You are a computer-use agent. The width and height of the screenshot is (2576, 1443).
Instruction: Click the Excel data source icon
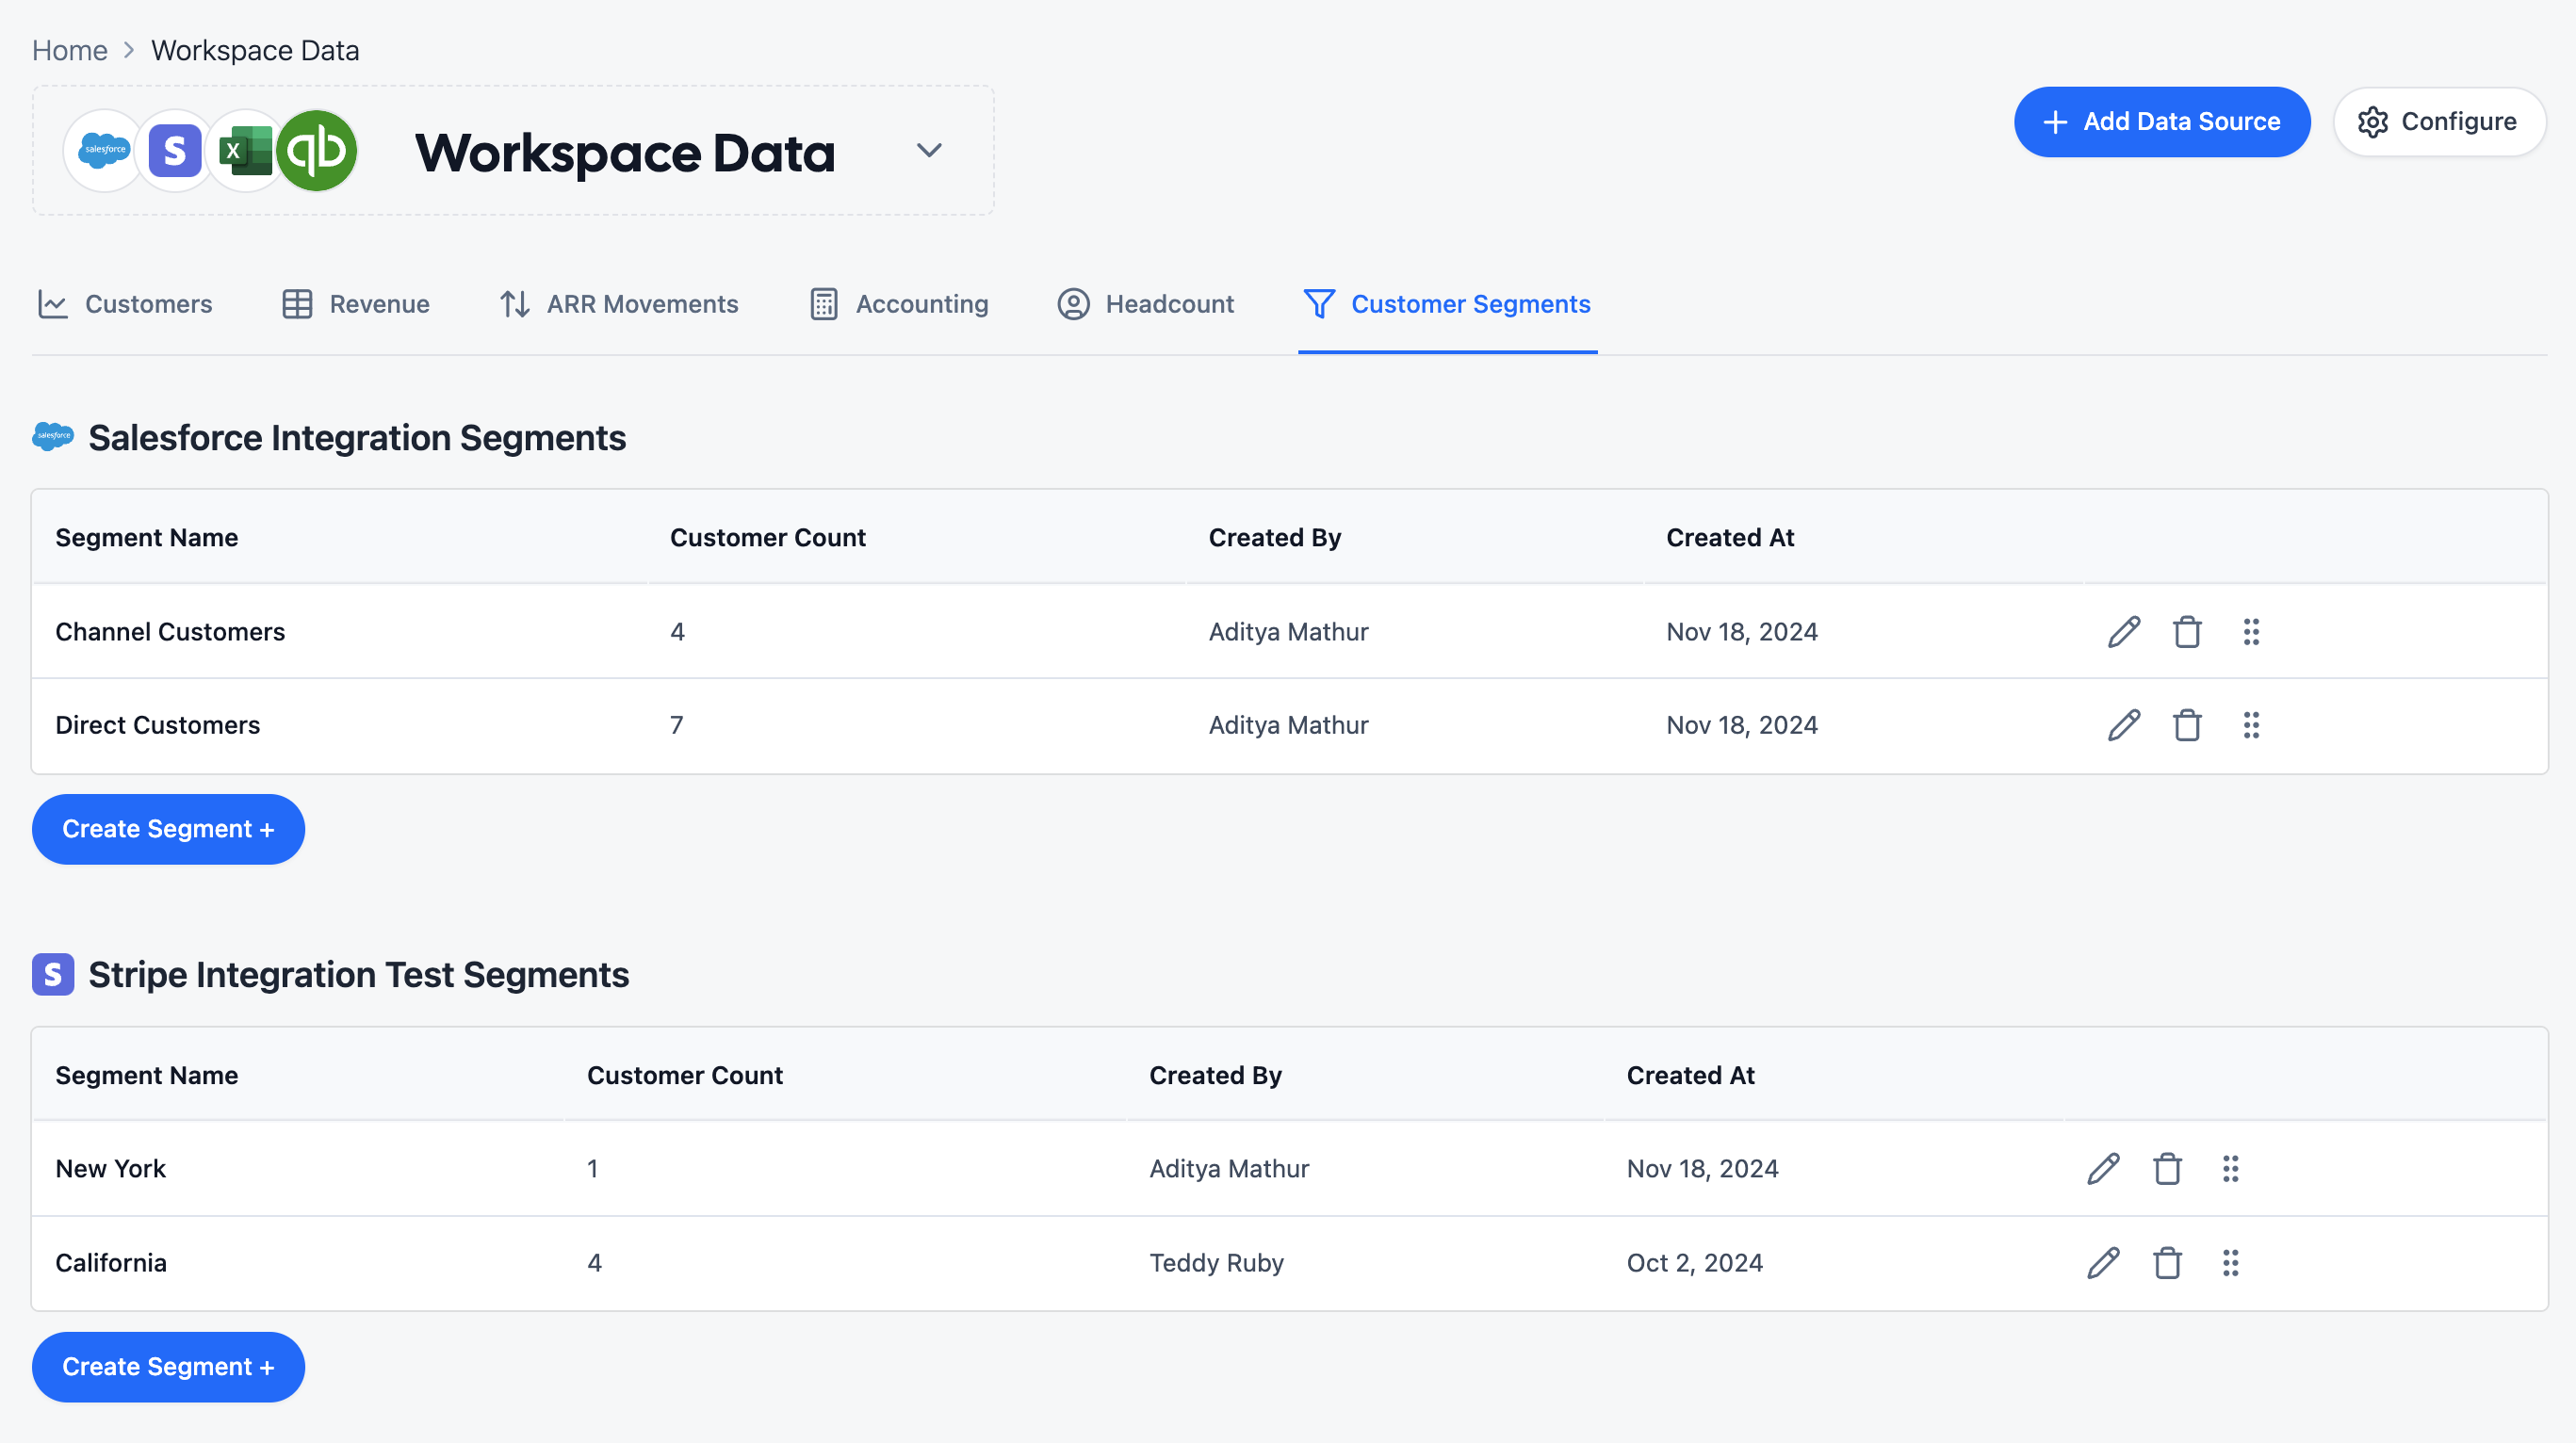pos(246,151)
